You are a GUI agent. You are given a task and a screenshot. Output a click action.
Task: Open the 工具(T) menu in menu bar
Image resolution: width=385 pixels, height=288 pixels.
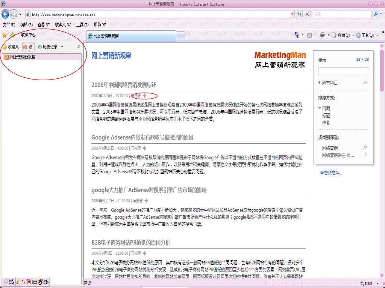pos(82,25)
